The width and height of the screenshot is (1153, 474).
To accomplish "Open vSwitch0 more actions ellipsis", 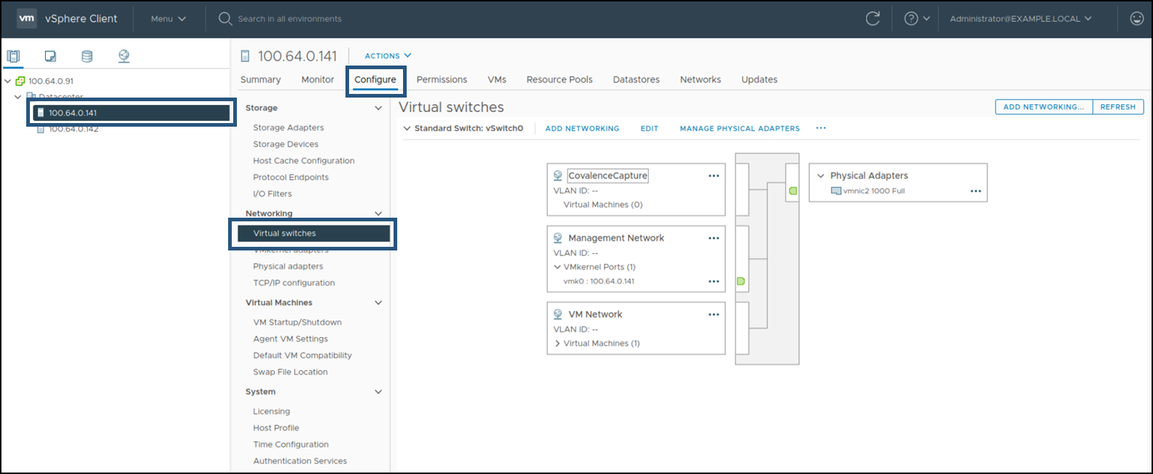I will (821, 128).
